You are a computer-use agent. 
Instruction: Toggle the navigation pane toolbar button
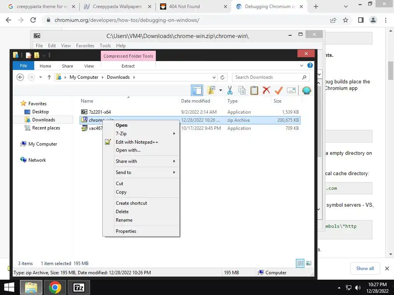coord(197,90)
